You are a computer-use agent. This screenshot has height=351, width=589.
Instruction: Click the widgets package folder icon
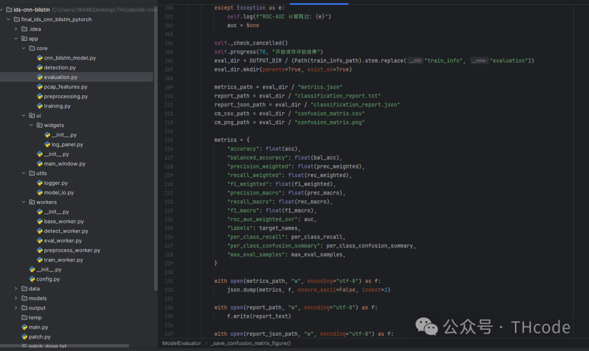[x=39, y=125]
